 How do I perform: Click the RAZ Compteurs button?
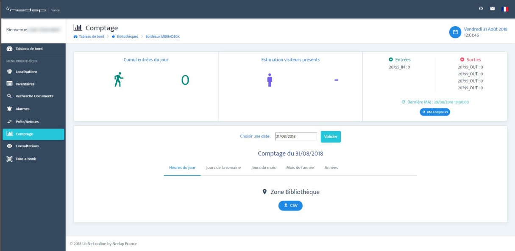click(x=435, y=112)
